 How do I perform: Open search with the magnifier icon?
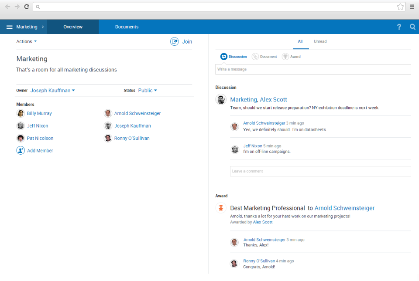tap(412, 27)
